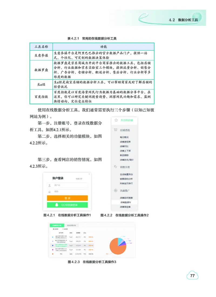Expand the 销售交易 section
Viewport: 216px width, 297px height.
pos(125,167)
